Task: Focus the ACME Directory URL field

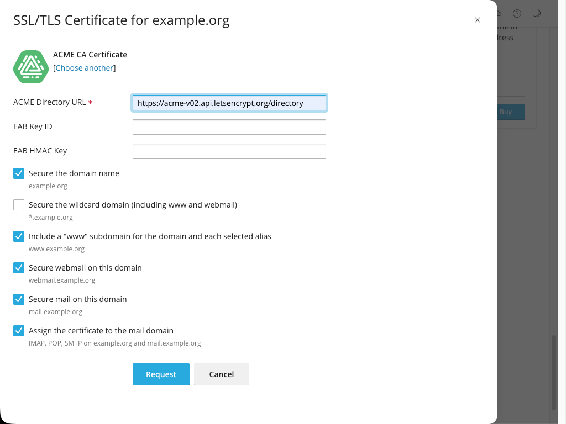Action: pyautogui.click(x=229, y=103)
